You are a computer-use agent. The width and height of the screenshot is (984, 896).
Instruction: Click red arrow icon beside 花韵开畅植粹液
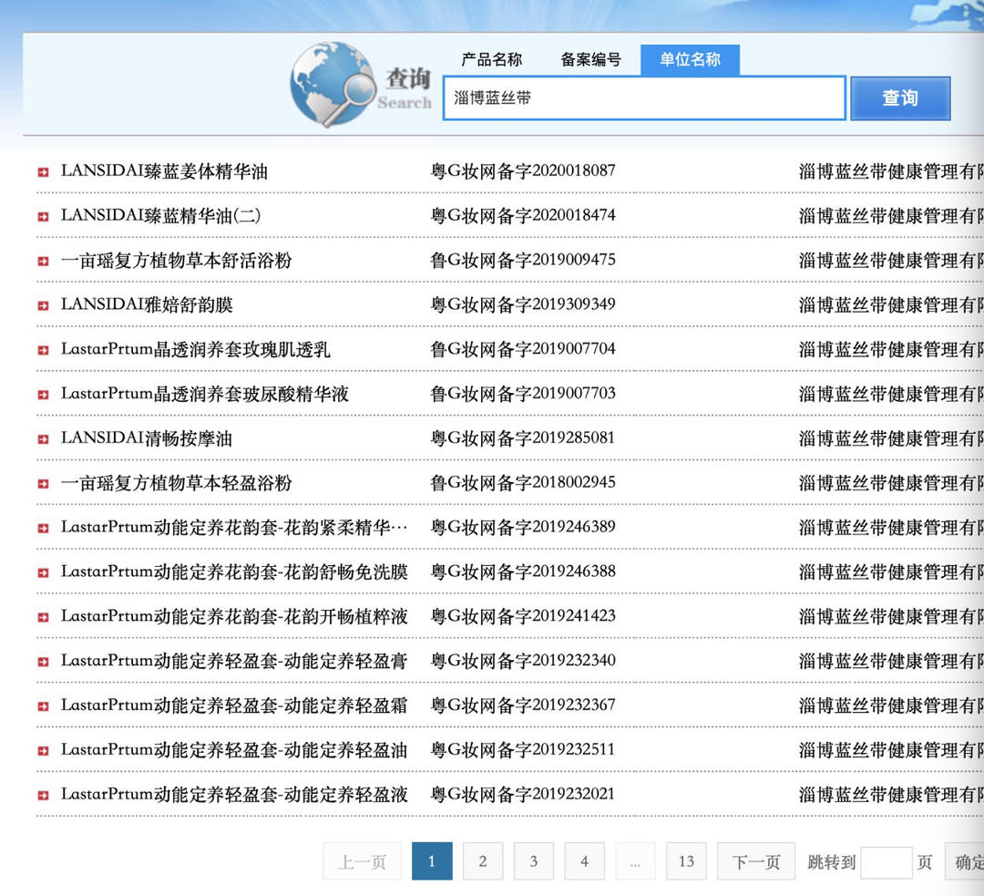point(43,618)
